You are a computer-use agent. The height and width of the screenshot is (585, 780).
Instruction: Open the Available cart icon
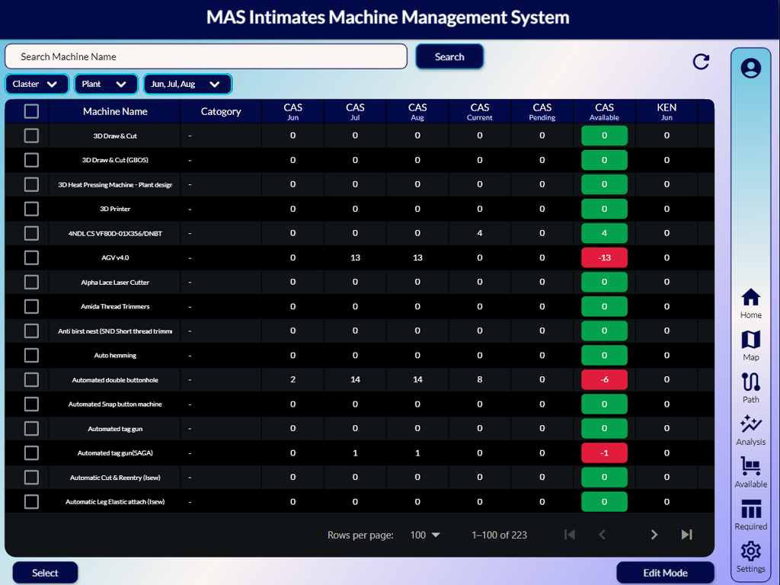[750, 472]
